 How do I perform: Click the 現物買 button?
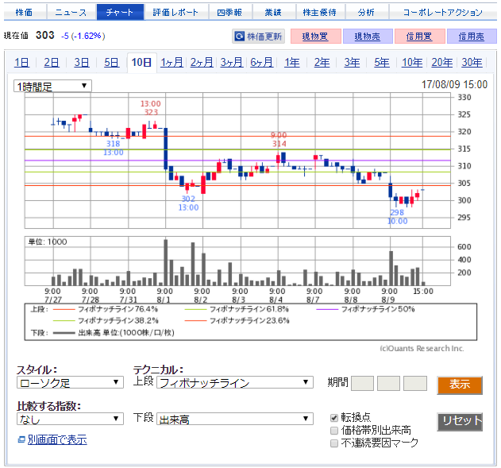coord(316,36)
